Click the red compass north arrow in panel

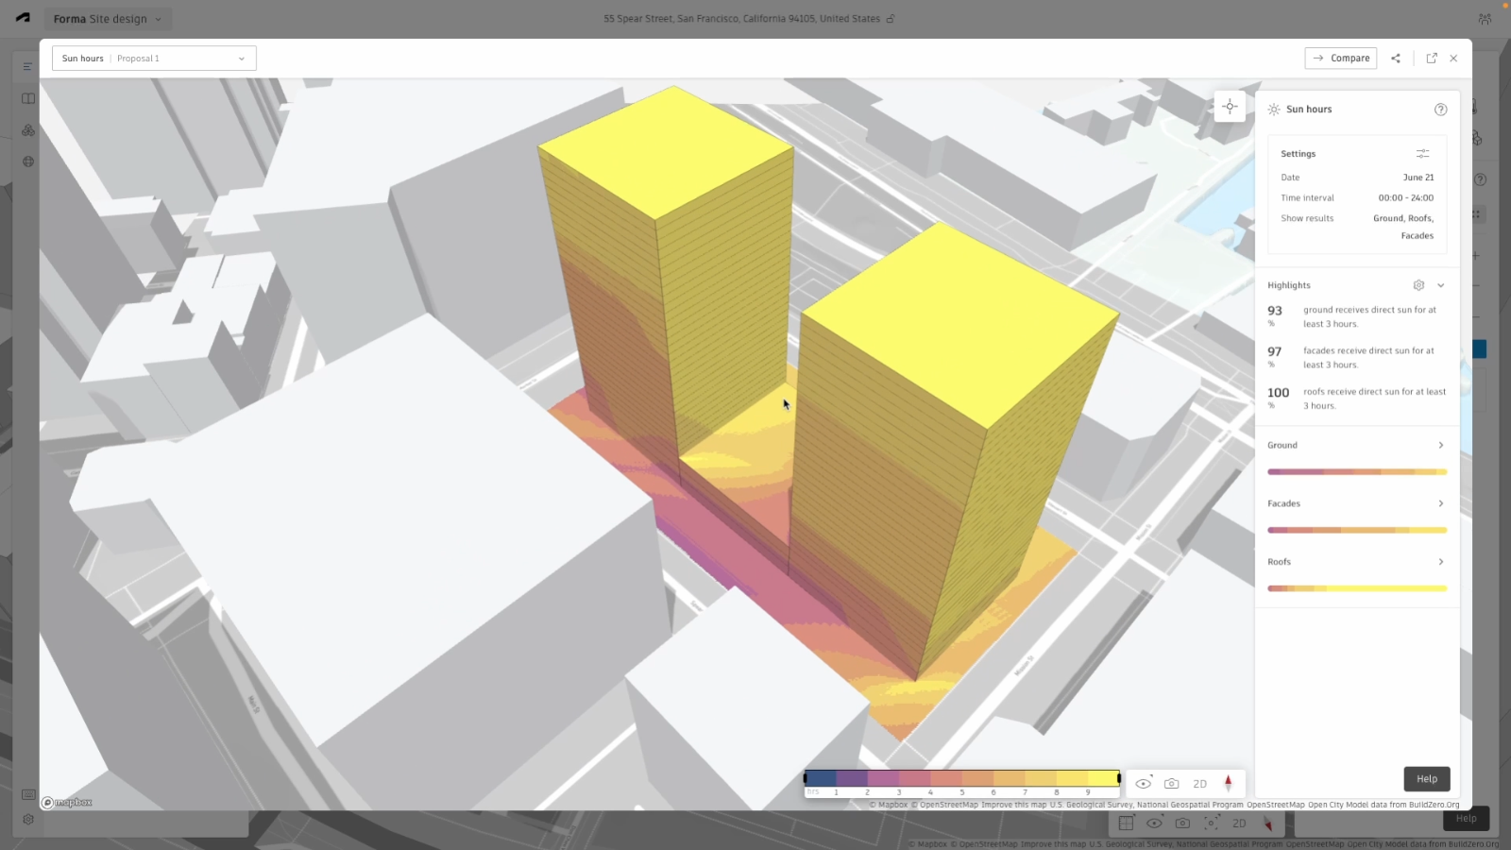tap(1229, 783)
